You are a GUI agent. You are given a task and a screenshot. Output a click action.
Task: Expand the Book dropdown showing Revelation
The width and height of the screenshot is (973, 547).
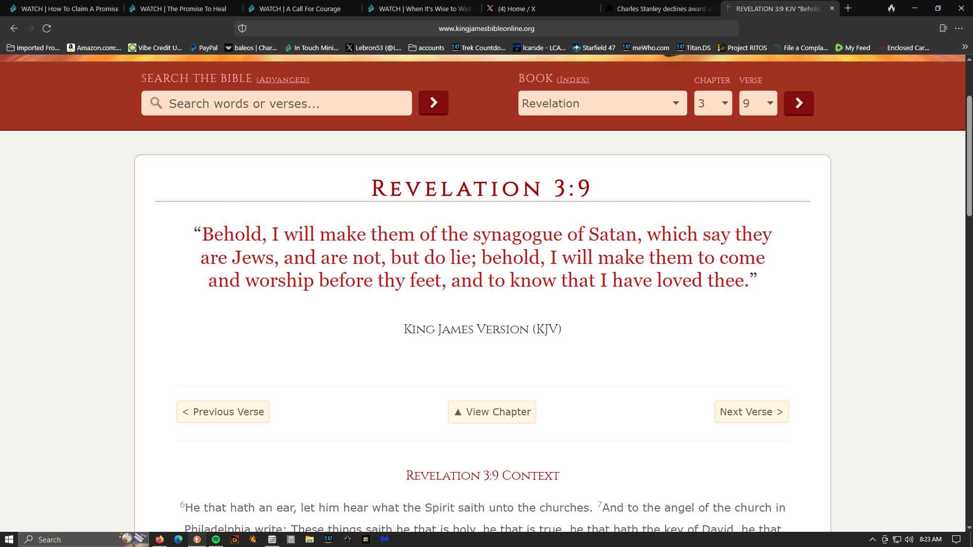click(603, 103)
